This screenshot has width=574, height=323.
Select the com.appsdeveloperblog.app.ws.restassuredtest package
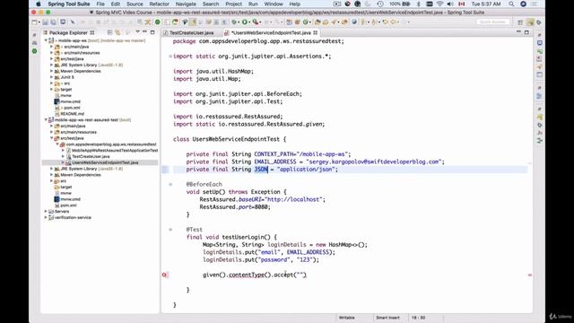pyautogui.click(x=111, y=144)
